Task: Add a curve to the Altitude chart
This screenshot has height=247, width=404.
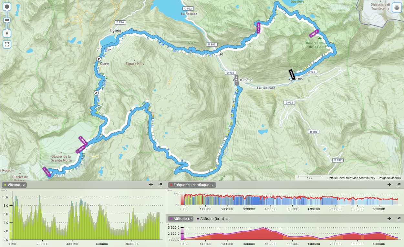Action: [389, 219]
